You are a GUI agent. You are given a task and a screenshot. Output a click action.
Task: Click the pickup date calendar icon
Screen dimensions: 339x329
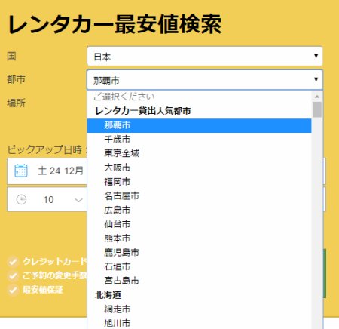[x=21, y=171]
